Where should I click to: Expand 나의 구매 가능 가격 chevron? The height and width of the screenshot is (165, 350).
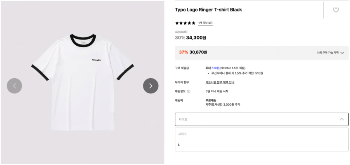(342, 53)
